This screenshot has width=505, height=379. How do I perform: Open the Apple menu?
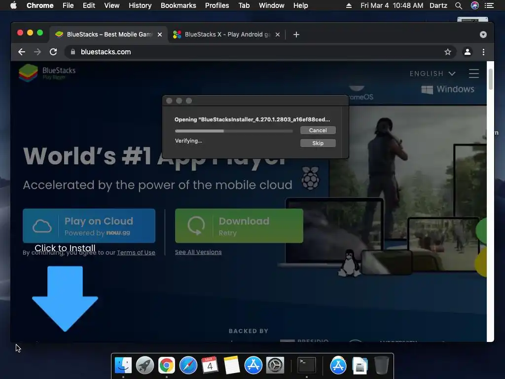click(x=13, y=5)
